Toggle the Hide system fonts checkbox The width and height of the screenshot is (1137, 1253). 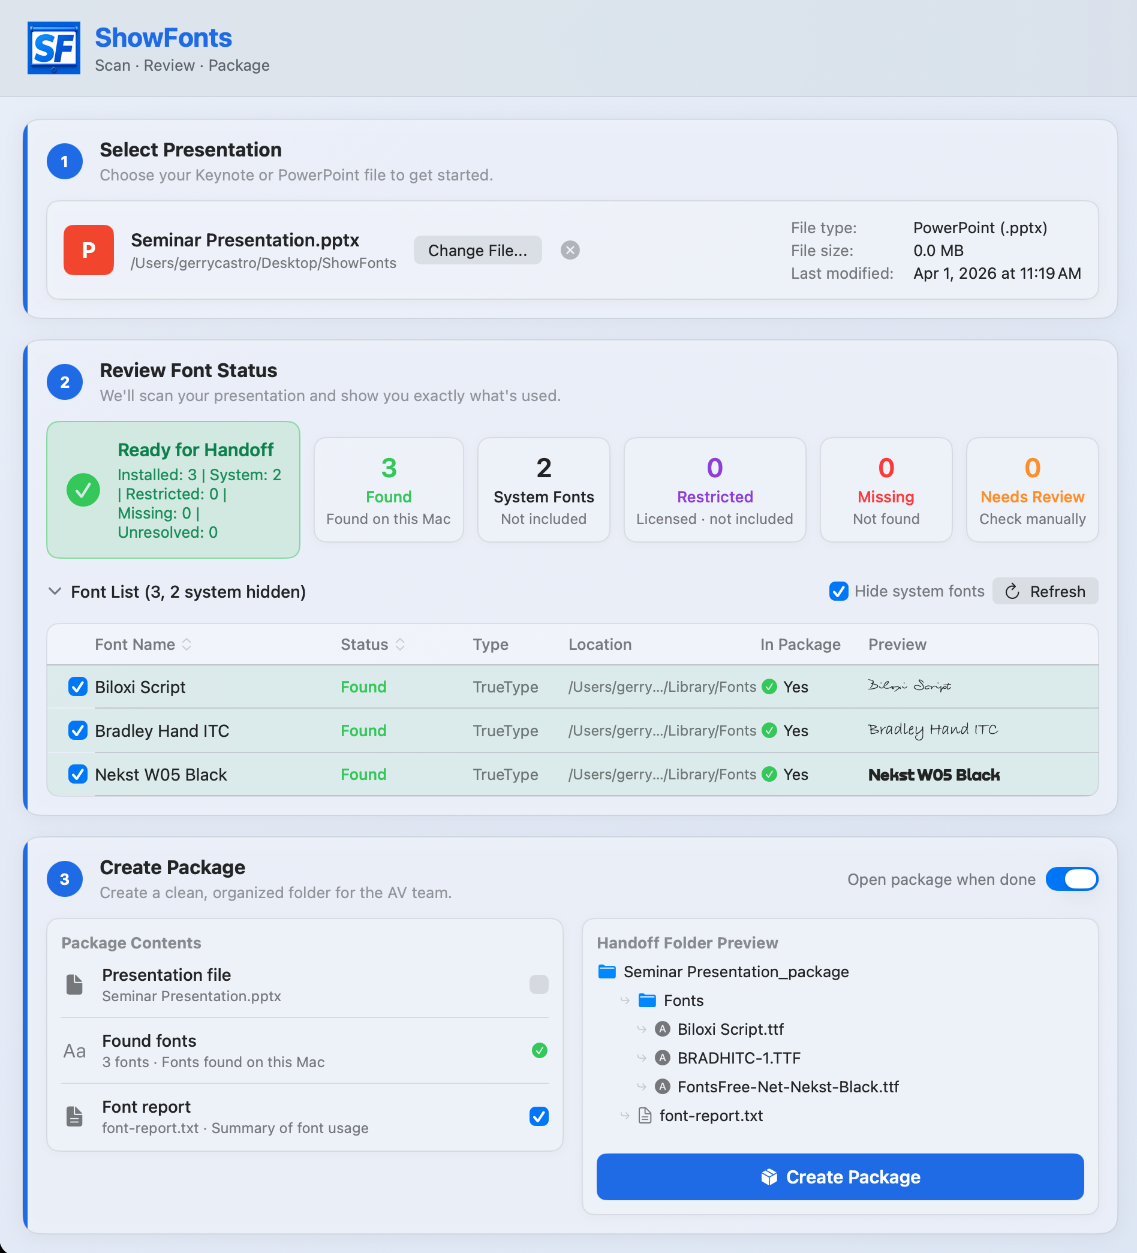[x=838, y=591]
